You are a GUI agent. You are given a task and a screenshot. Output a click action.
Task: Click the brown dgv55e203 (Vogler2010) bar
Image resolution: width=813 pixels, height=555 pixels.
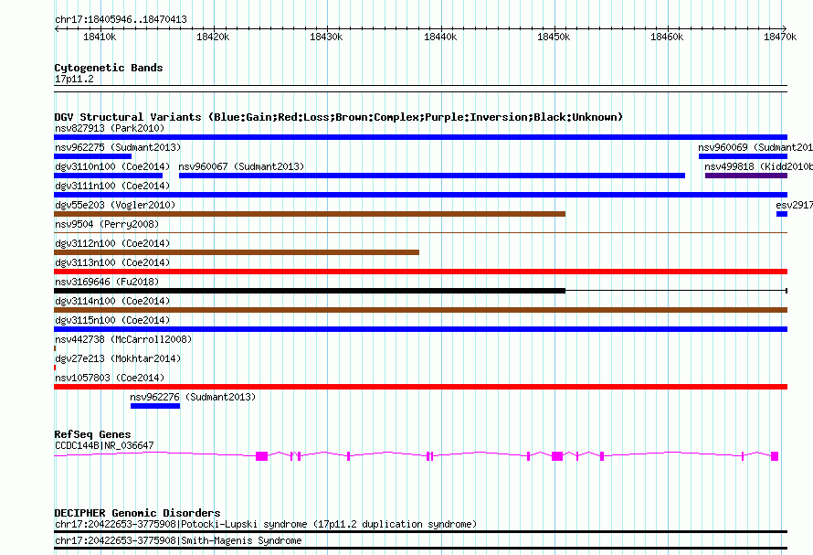[x=310, y=214]
